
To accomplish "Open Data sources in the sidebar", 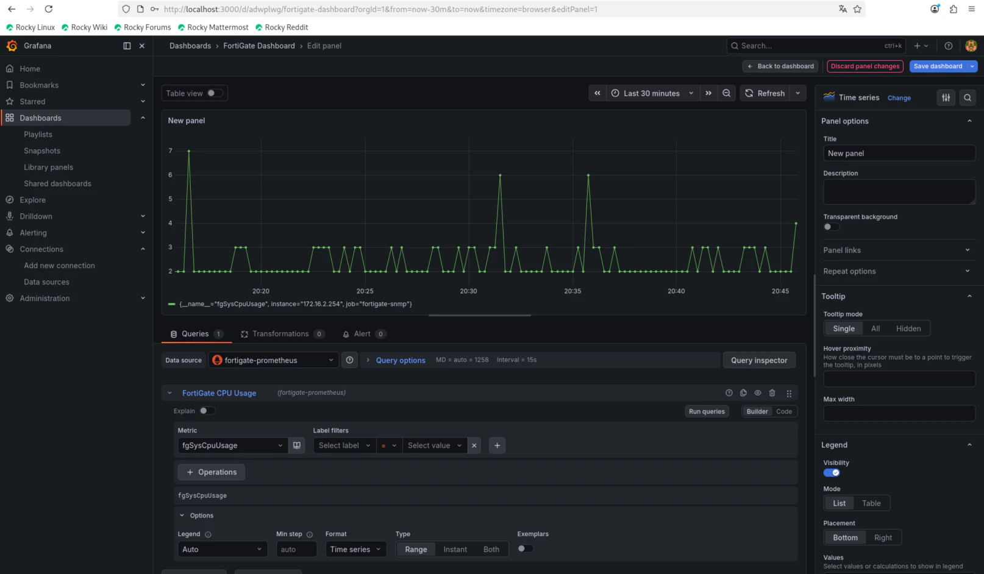I will (46, 282).
